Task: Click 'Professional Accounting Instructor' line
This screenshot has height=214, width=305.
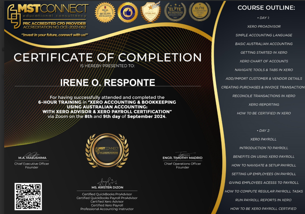Action: [x=107, y=209]
